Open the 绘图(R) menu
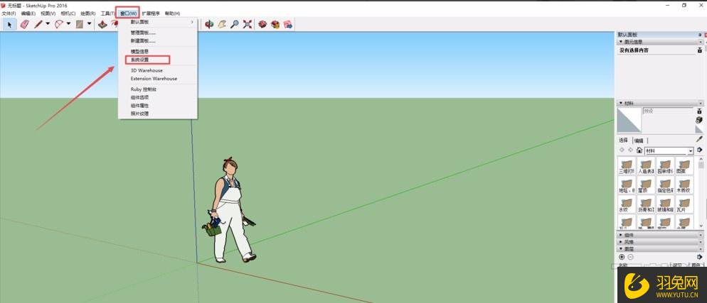 pos(87,13)
